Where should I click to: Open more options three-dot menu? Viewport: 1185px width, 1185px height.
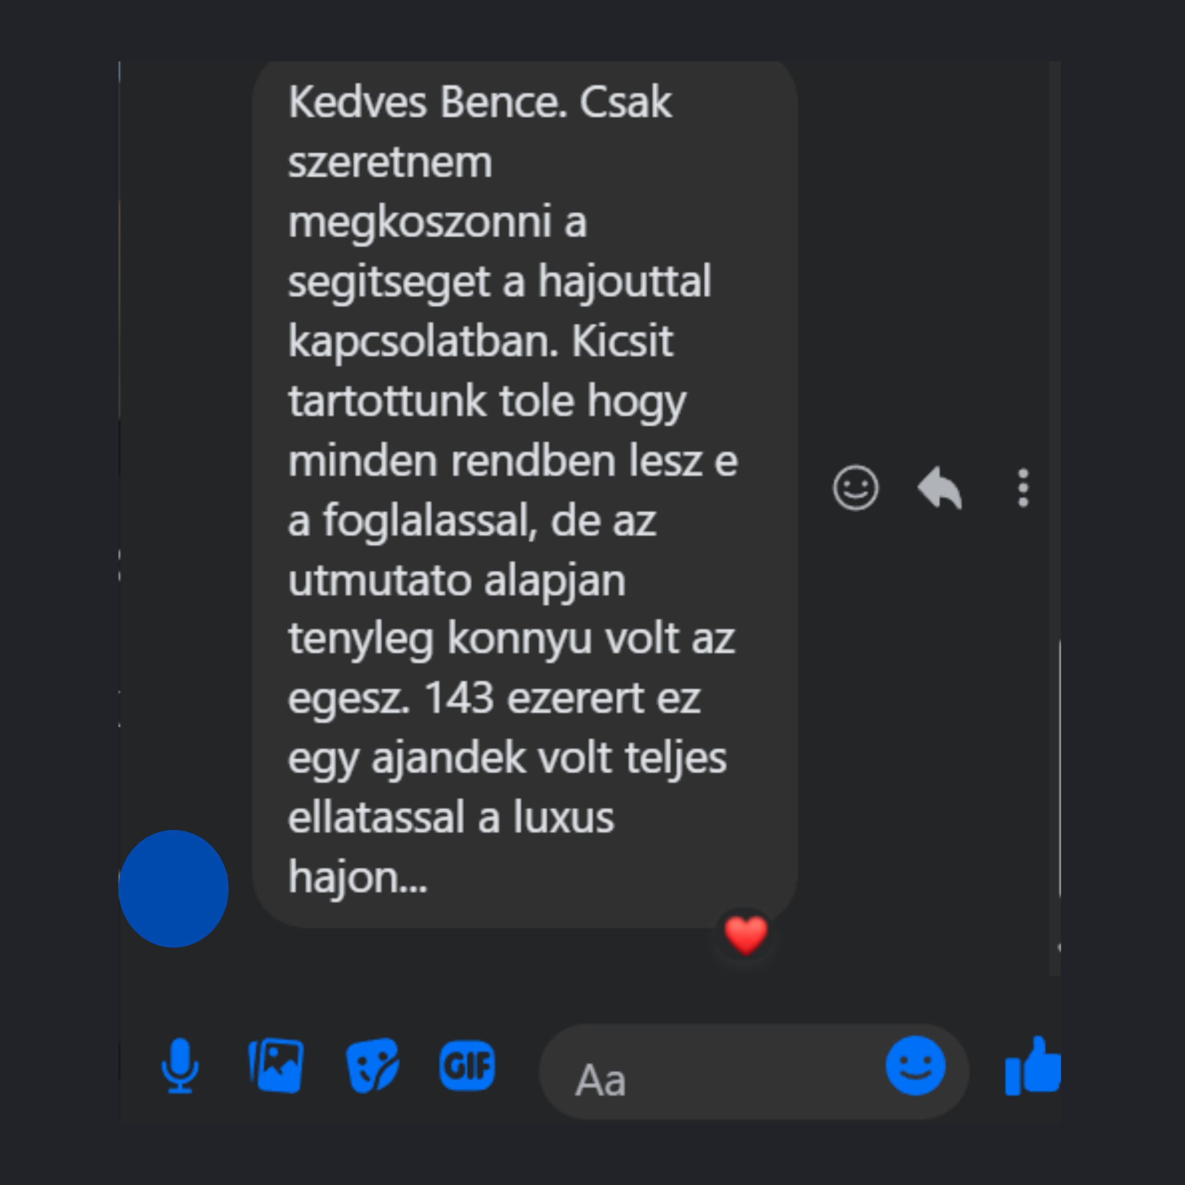point(1023,488)
